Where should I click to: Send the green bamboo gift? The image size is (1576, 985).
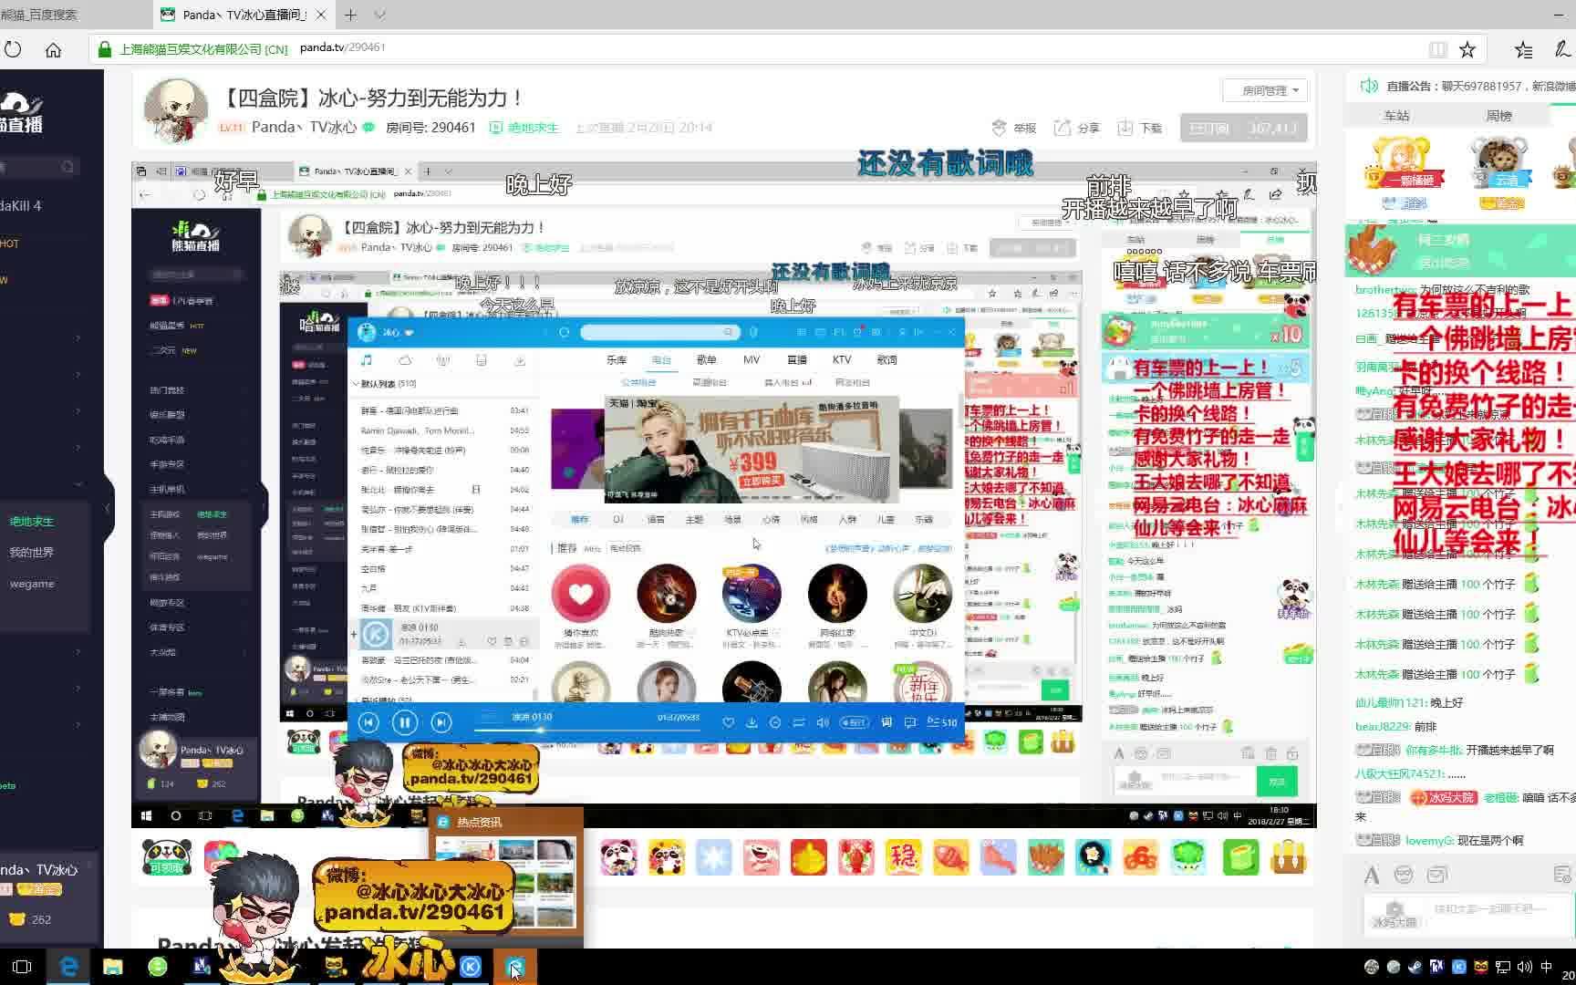click(1240, 857)
